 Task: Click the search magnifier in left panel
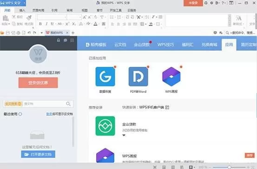(68, 104)
